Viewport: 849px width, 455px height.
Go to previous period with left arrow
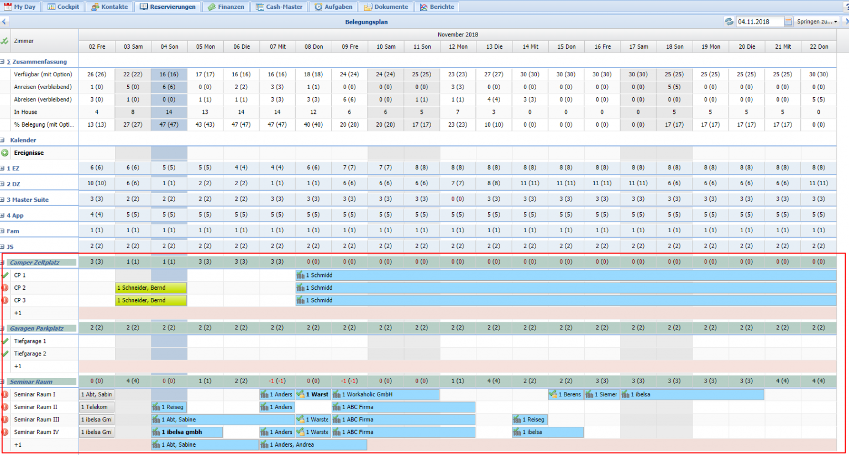pyautogui.click(x=4, y=22)
